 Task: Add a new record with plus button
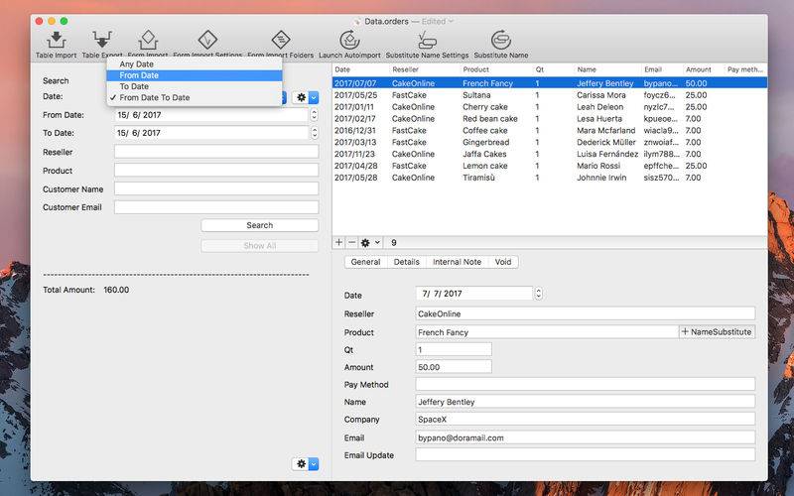[339, 242]
